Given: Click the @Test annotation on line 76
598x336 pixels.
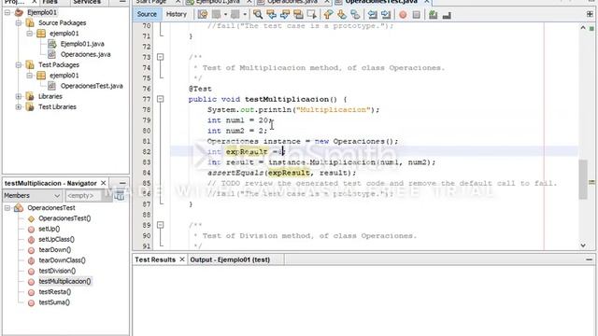Looking at the screenshot, I should (200, 89).
